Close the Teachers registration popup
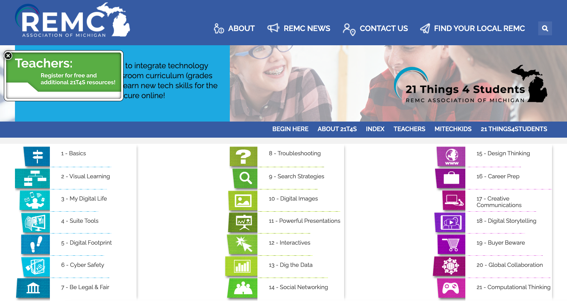567x301 pixels. tap(8, 56)
